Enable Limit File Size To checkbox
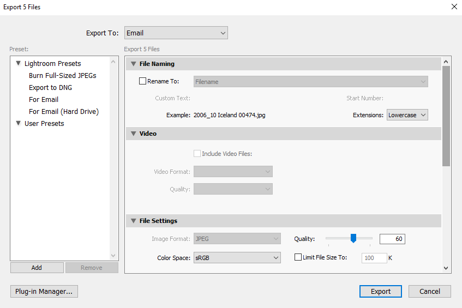 (298, 257)
